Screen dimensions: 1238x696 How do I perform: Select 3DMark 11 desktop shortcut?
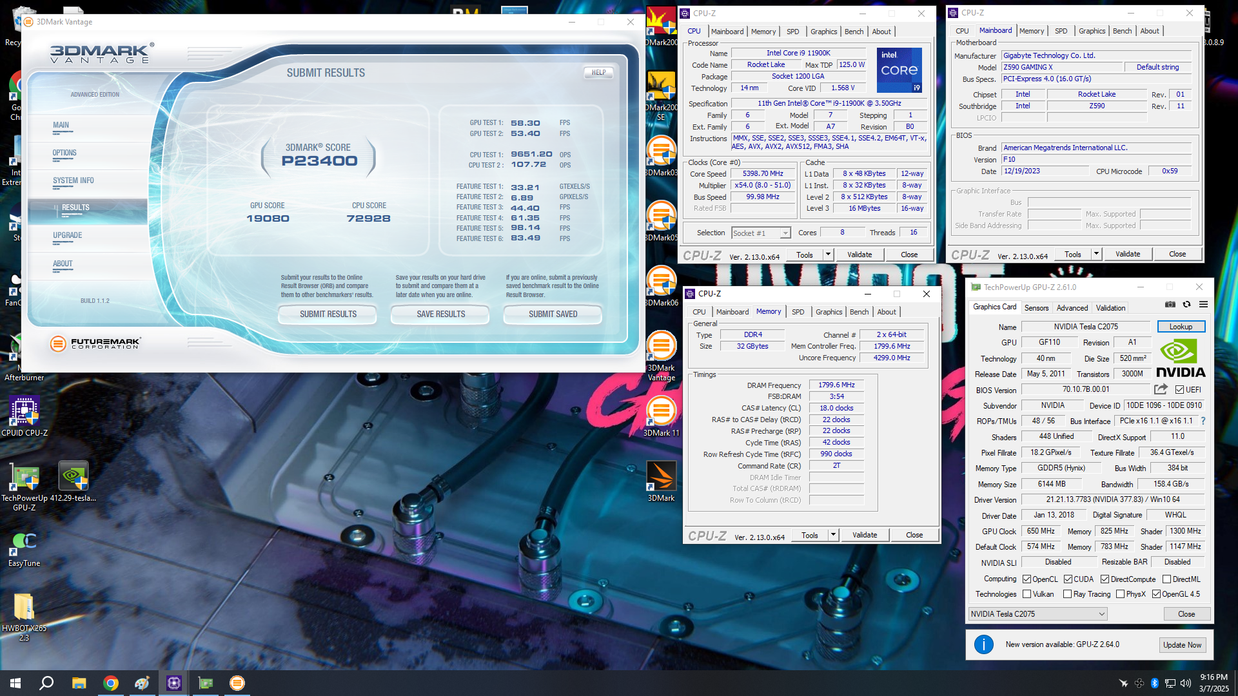tap(662, 417)
